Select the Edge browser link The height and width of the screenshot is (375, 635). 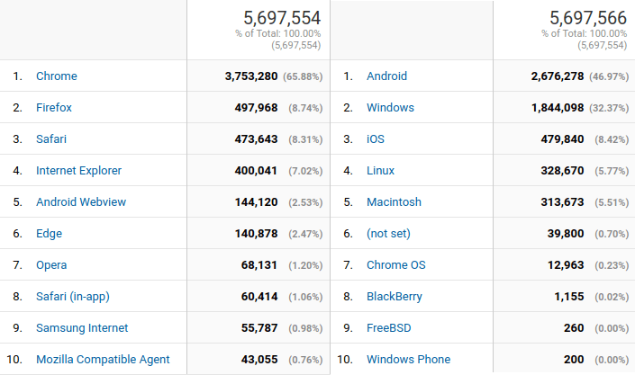coord(49,234)
